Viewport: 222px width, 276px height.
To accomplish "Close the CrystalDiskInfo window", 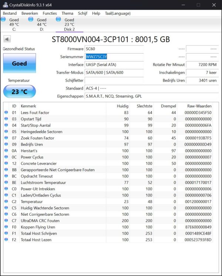I will click(x=214, y=5).
